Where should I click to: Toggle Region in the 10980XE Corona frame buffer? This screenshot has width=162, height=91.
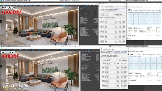tap(41, 6)
